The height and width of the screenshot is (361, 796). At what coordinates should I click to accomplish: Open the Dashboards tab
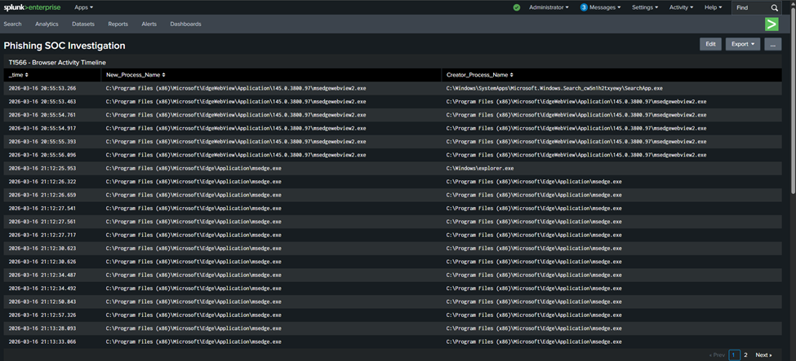point(186,24)
